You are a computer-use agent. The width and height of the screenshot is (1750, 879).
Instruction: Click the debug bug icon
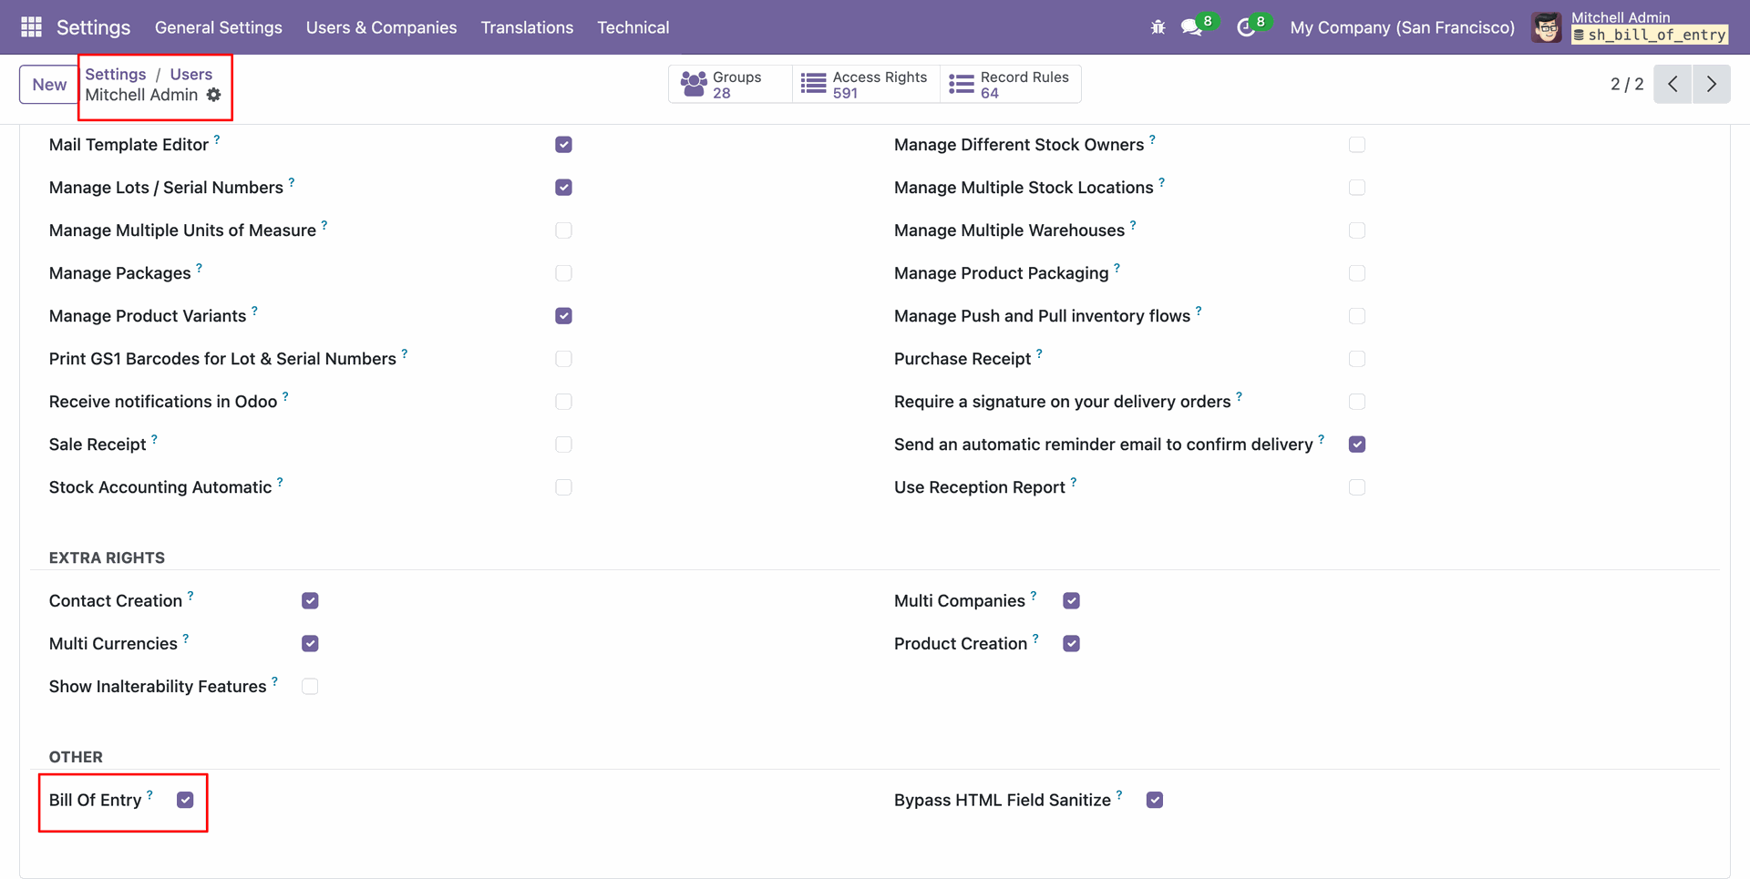[1158, 27]
